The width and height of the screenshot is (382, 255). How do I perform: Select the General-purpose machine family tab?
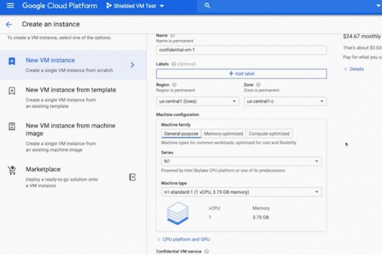pos(181,134)
